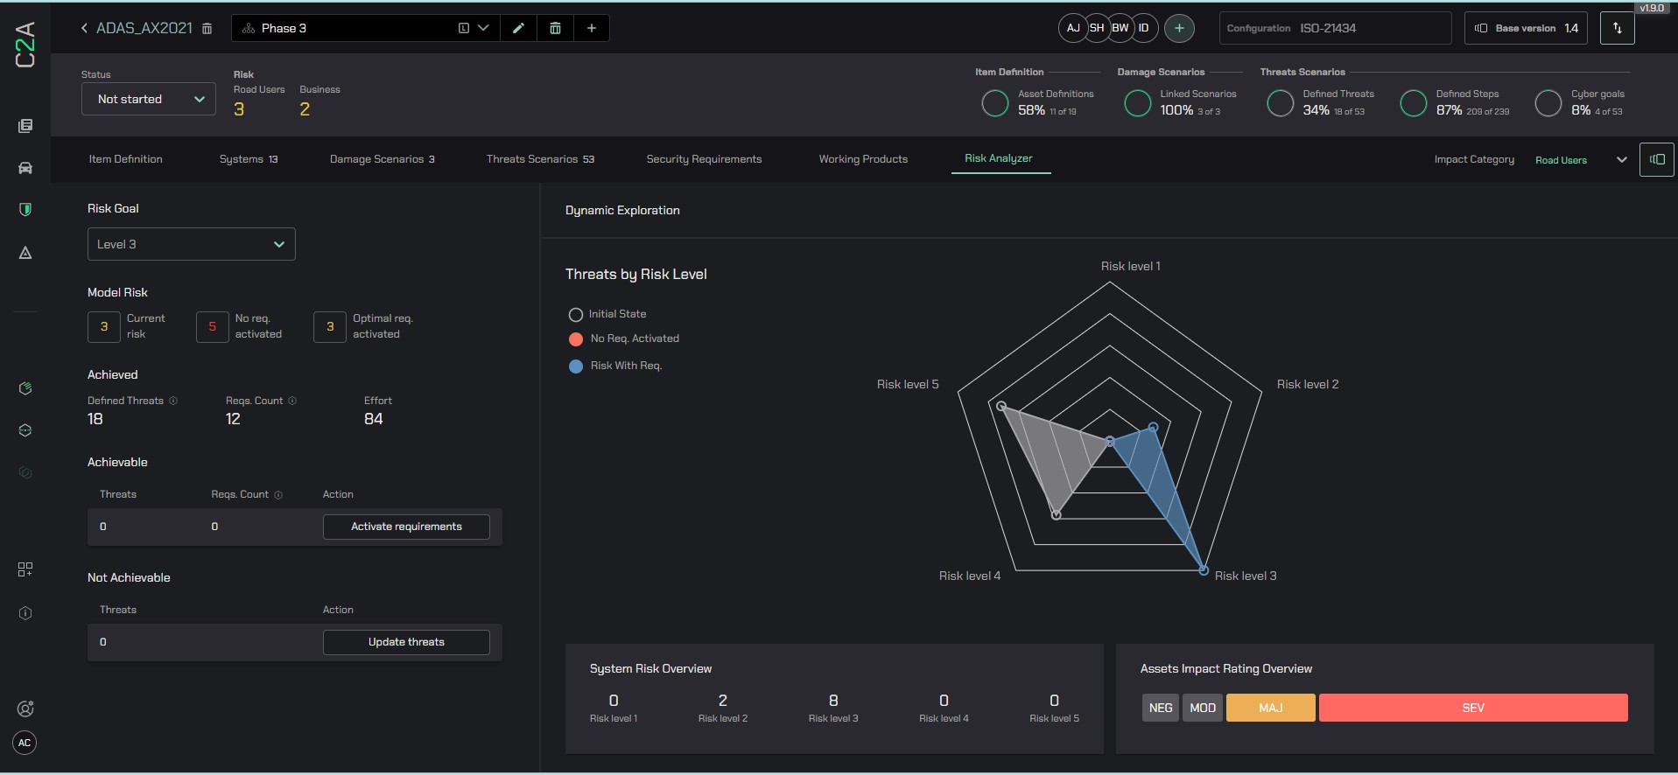The width and height of the screenshot is (1678, 775).
Task: Click the ID collaborator avatar
Action: click(x=1145, y=28)
